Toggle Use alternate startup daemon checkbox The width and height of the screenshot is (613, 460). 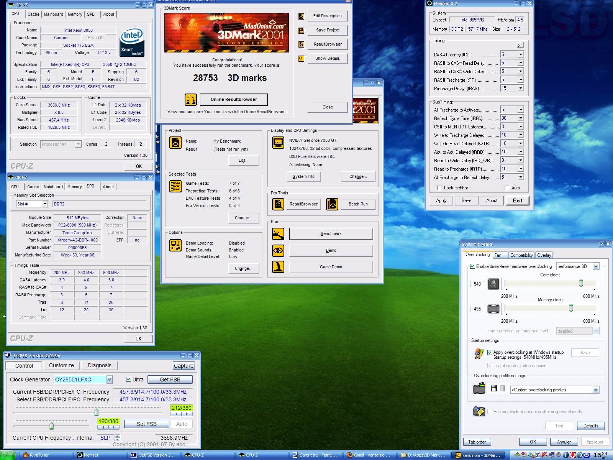pos(490,366)
